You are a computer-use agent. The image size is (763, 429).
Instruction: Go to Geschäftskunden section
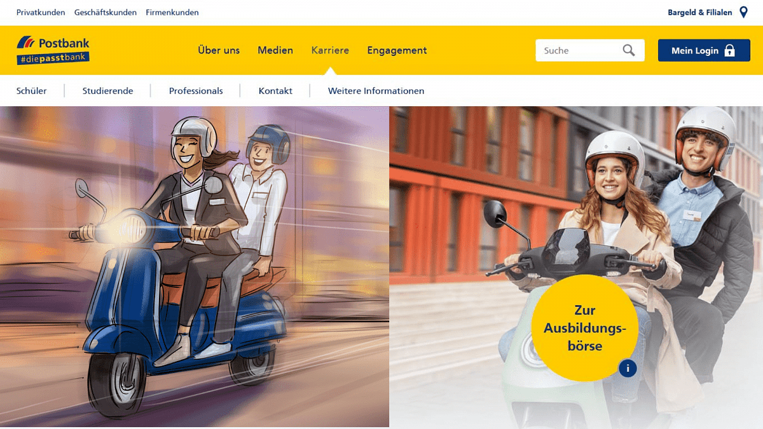(x=105, y=12)
